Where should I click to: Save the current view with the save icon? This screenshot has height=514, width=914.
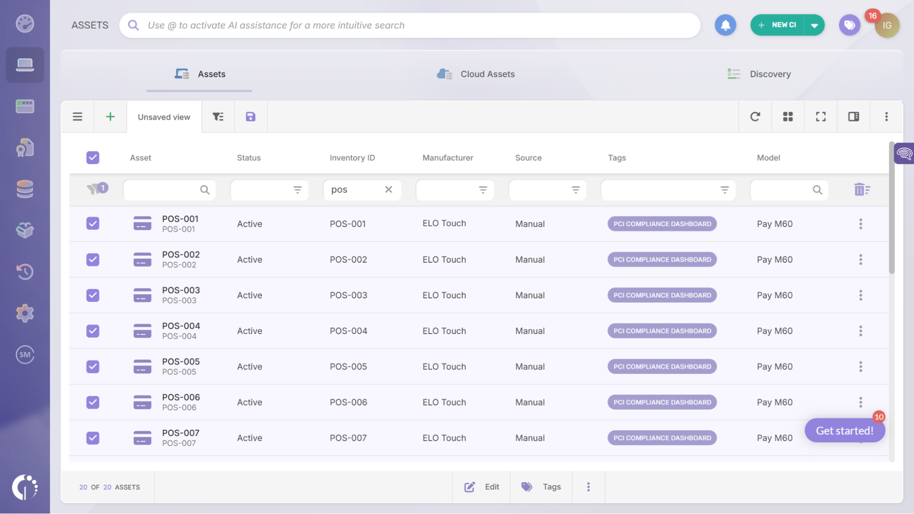pos(250,117)
